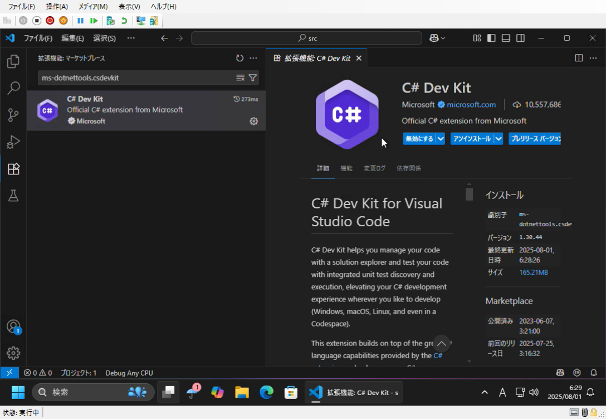This screenshot has width=606, height=419.
Task: Open 表示(V) menu in VM window
Action: 129,7
